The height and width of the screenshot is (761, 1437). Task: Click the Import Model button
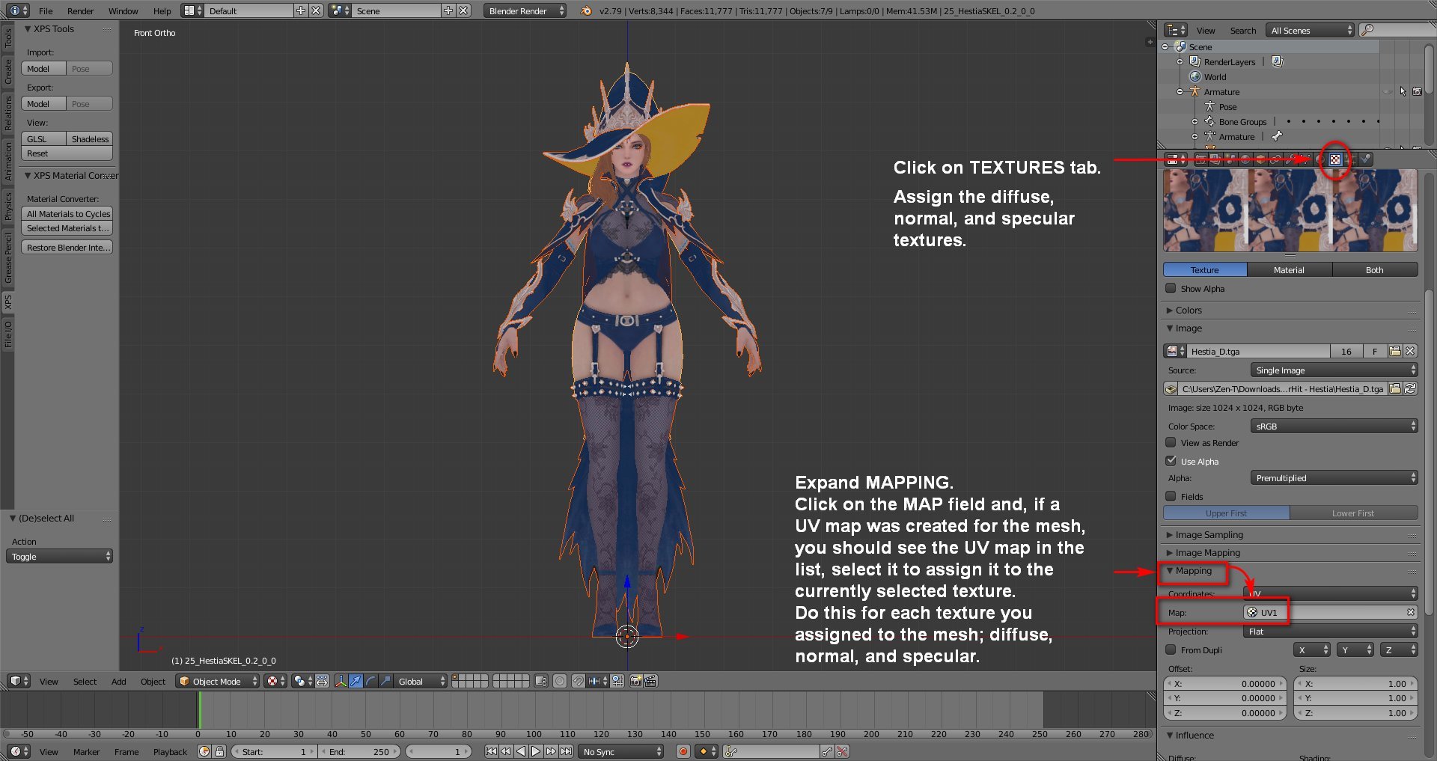point(43,68)
